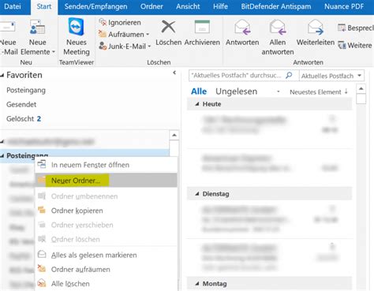The height and width of the screenshot is (291, 374).
Task: Click the Aufräumen icon
Action: (103, 34)
